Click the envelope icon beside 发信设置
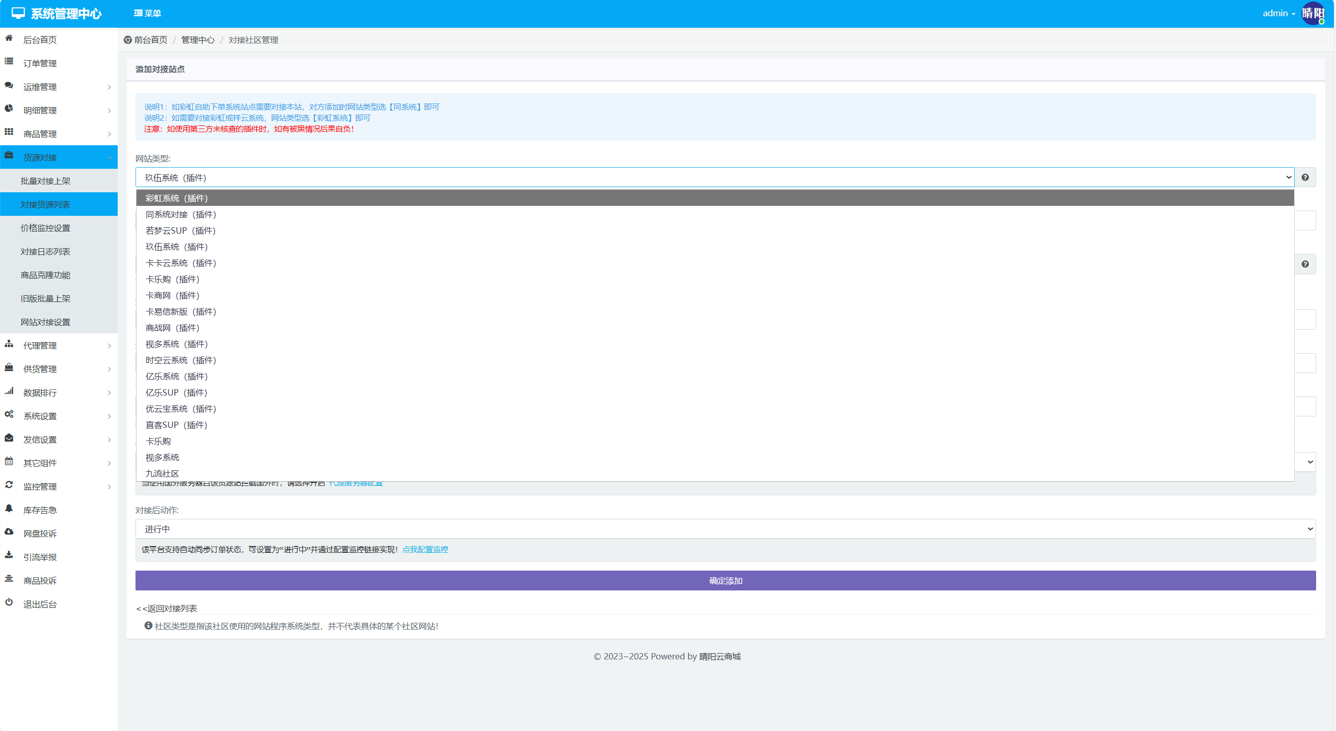The height and width of the screenshot is (731, 1336). [x=9, y=438]
